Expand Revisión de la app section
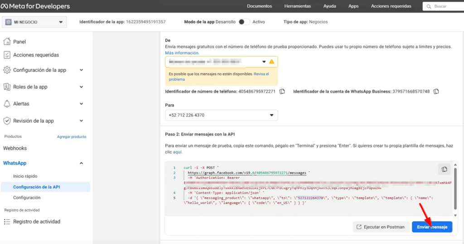This screenshot has width=464, height=244. coord(82,121)
